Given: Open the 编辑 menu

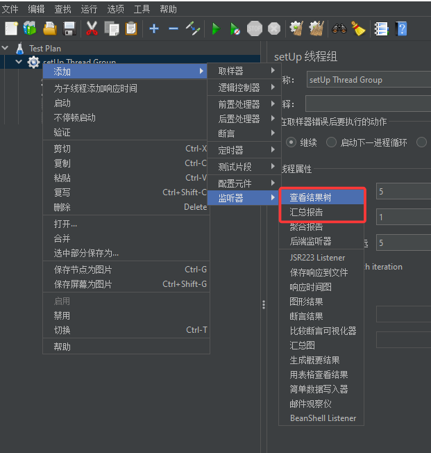Looking at the screenshot, I should pos(36,9).
